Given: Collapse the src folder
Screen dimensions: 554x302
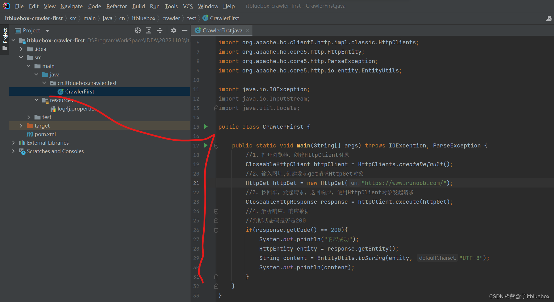Looking at the screenshot, I should [x=21, y=57].
